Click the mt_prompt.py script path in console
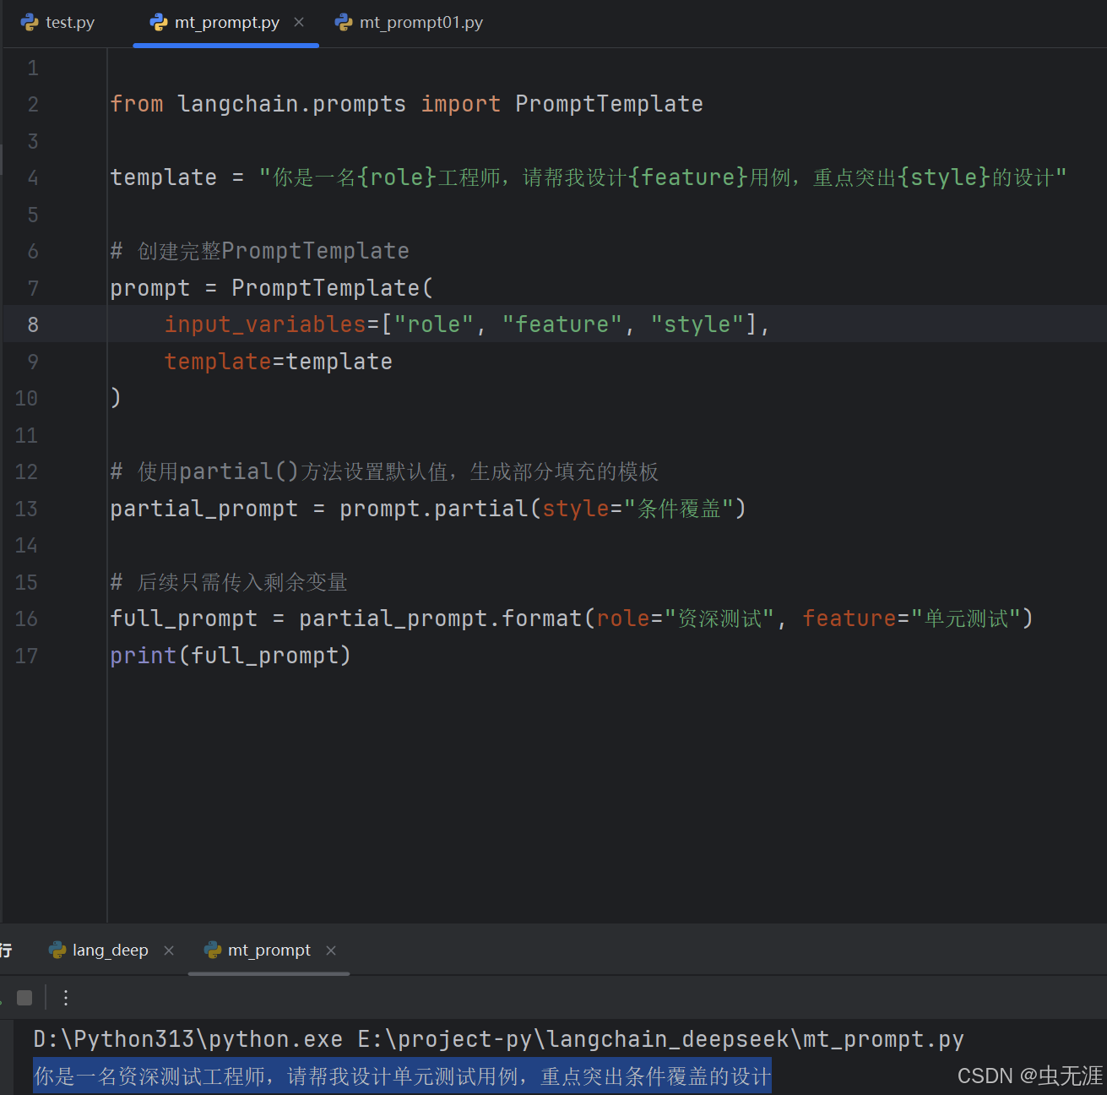 [661, 1039]
